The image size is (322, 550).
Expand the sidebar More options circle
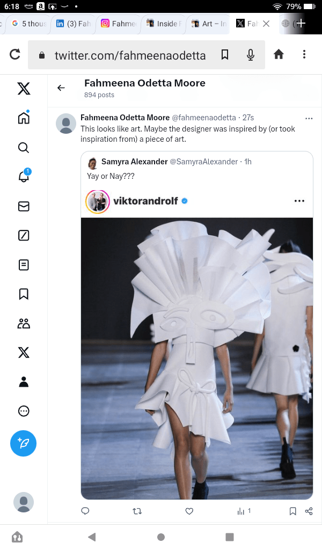coord(24,411)
